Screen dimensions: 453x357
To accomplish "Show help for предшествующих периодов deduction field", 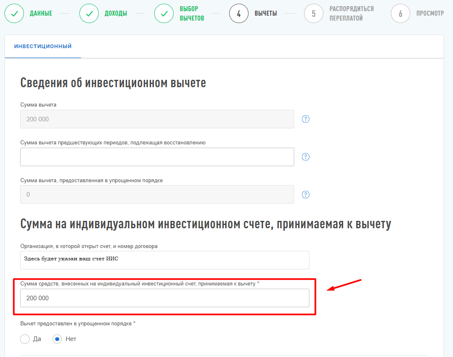I will (305, 157).
